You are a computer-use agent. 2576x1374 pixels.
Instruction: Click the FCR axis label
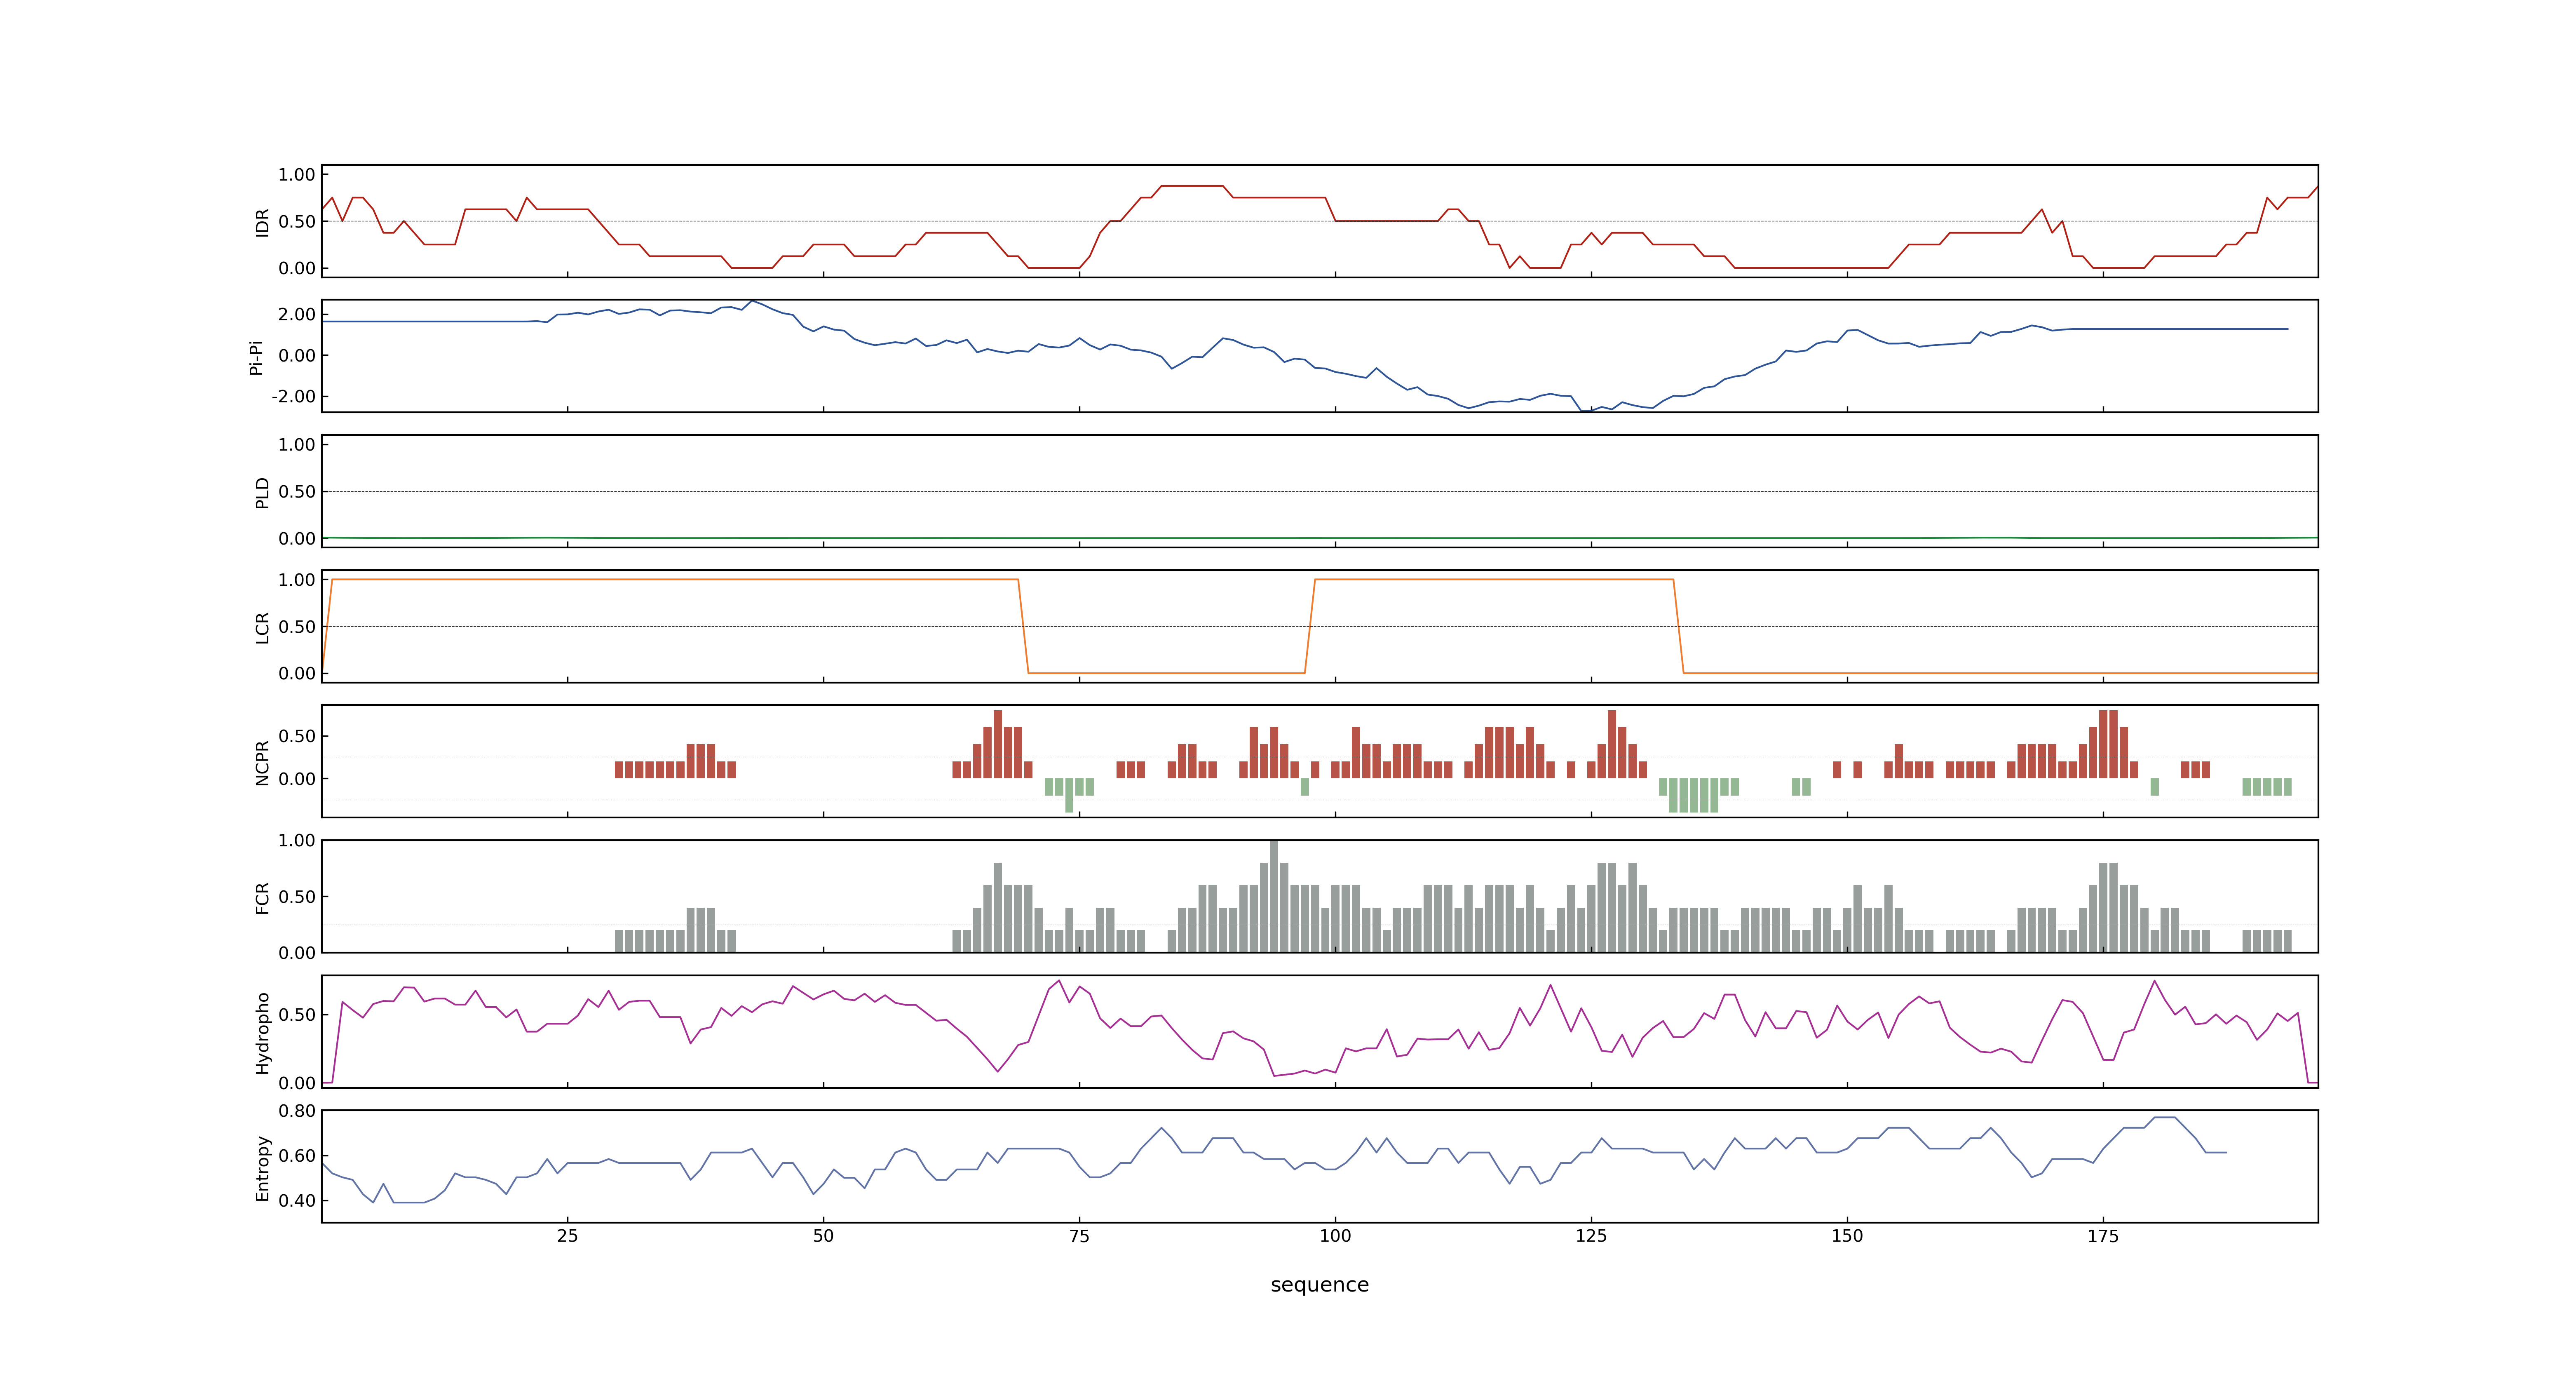pyautogui.click(x=262, y=897)
